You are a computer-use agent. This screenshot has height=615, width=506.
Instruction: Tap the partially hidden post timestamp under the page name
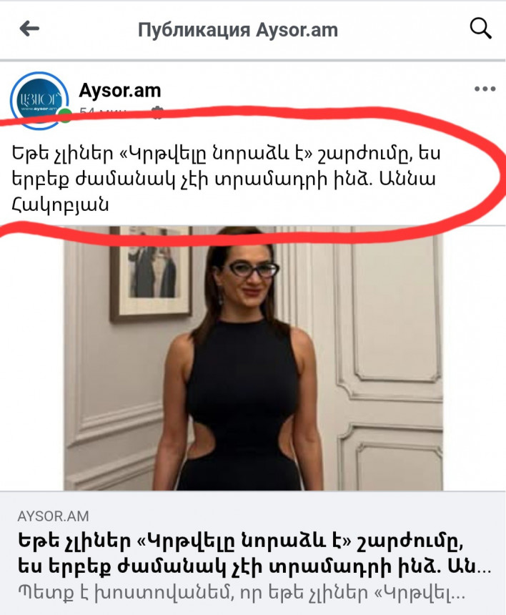(x=103, y=112)
